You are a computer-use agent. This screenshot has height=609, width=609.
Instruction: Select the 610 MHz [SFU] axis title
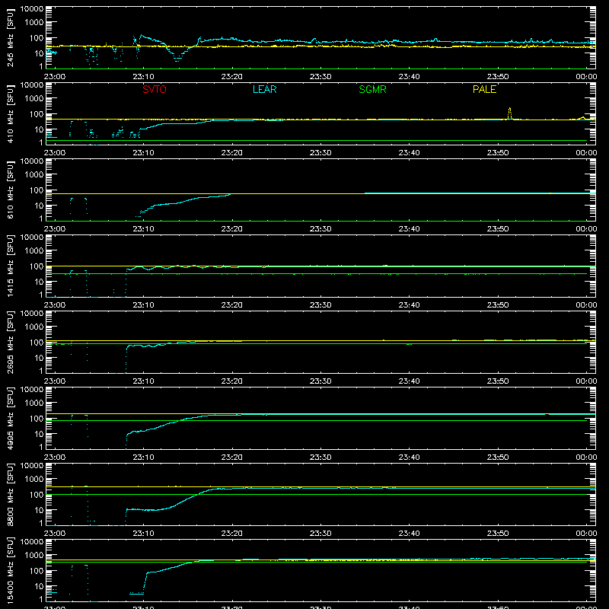(10, 190)
